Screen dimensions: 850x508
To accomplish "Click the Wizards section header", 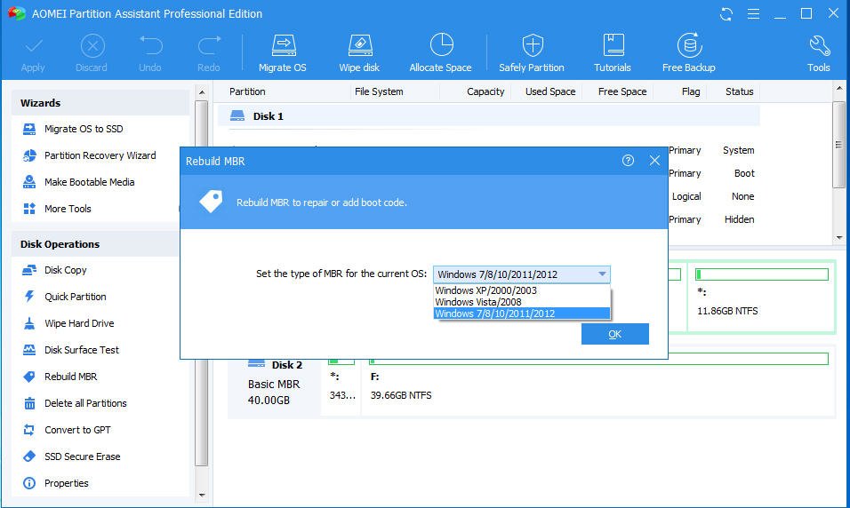I will pyautogui.click(x=100, y=103).
